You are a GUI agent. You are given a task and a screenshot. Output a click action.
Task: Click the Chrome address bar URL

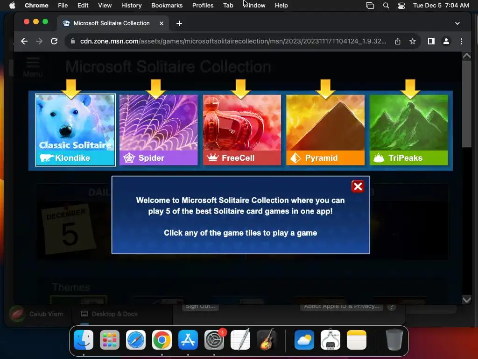(233, 41)
